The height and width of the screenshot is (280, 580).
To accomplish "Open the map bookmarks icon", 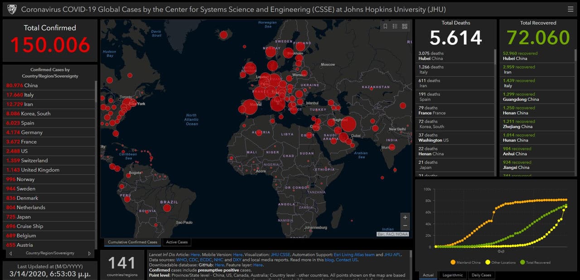I will click(x=385, y=26).
